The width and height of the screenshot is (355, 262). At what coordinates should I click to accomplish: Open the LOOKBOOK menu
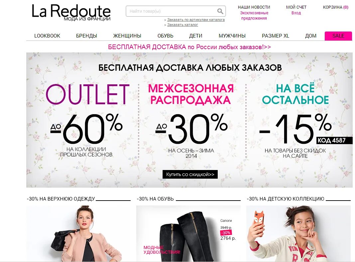click(47, 36)
